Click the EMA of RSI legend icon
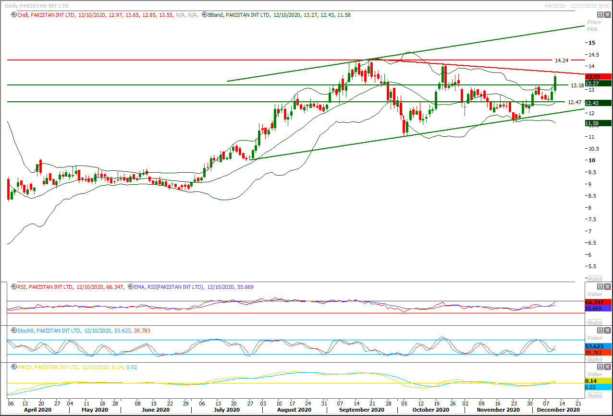The height and width of the screenshot is (416, 613). (130, 286)
